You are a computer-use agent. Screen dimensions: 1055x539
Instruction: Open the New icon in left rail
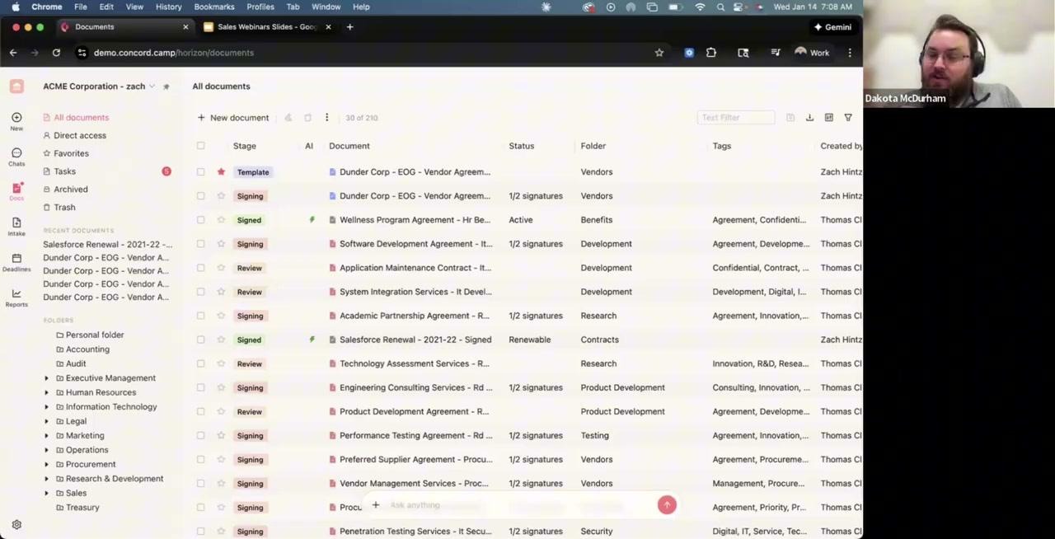point(16,121)
